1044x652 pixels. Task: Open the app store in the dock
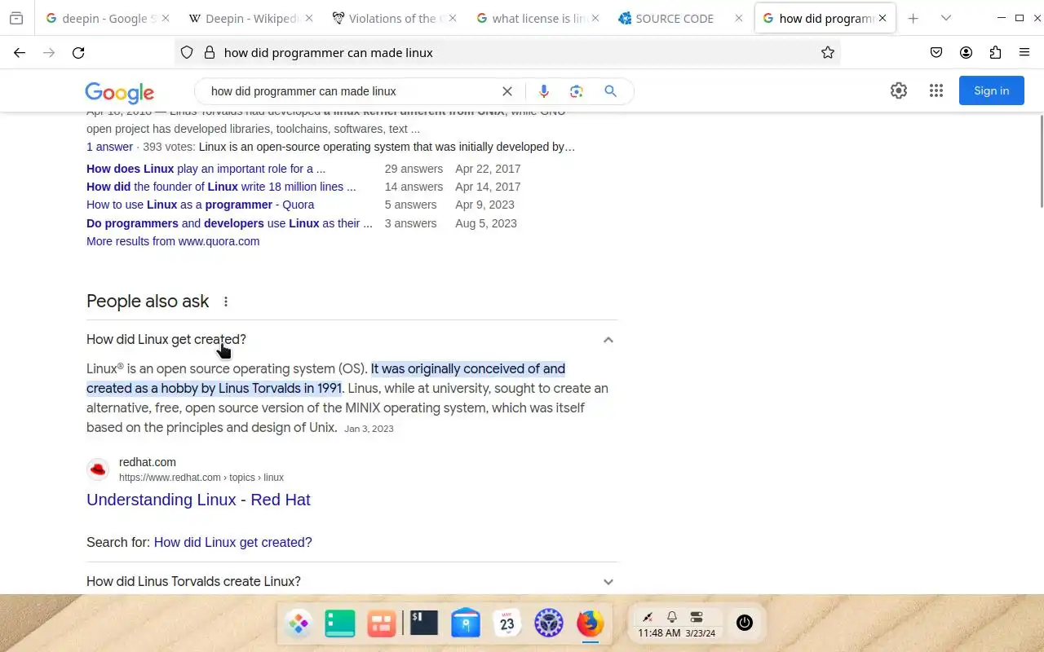tap(466, 623)
